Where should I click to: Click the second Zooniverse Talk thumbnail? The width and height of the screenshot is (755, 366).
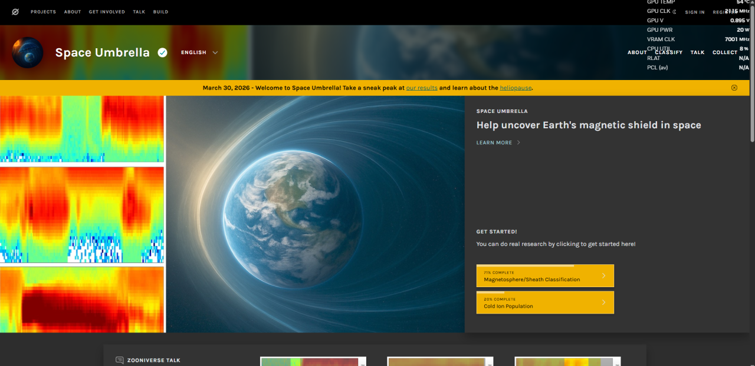point(440,361)
